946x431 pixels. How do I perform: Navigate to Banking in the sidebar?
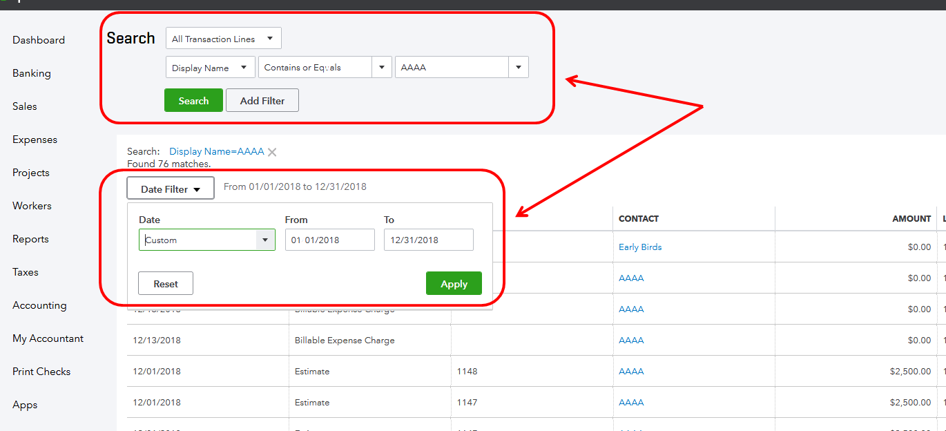(31, 73)
